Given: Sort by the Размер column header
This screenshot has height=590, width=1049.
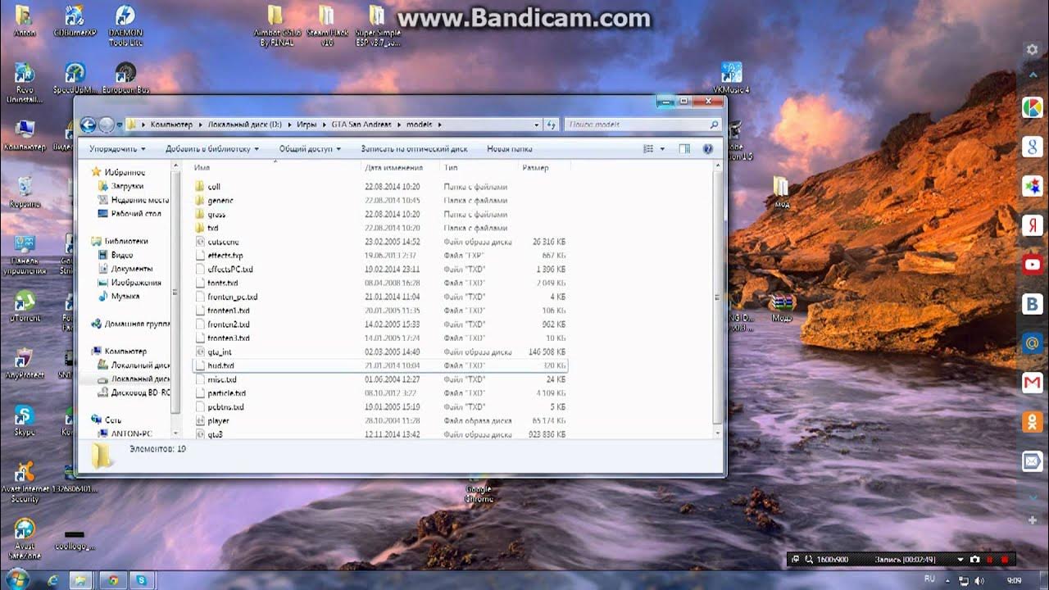Looking at the screenshot, I should [535, 167].
